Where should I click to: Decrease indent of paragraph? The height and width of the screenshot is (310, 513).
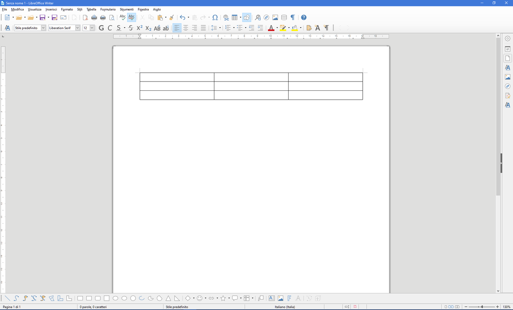(x=251, y=28)
